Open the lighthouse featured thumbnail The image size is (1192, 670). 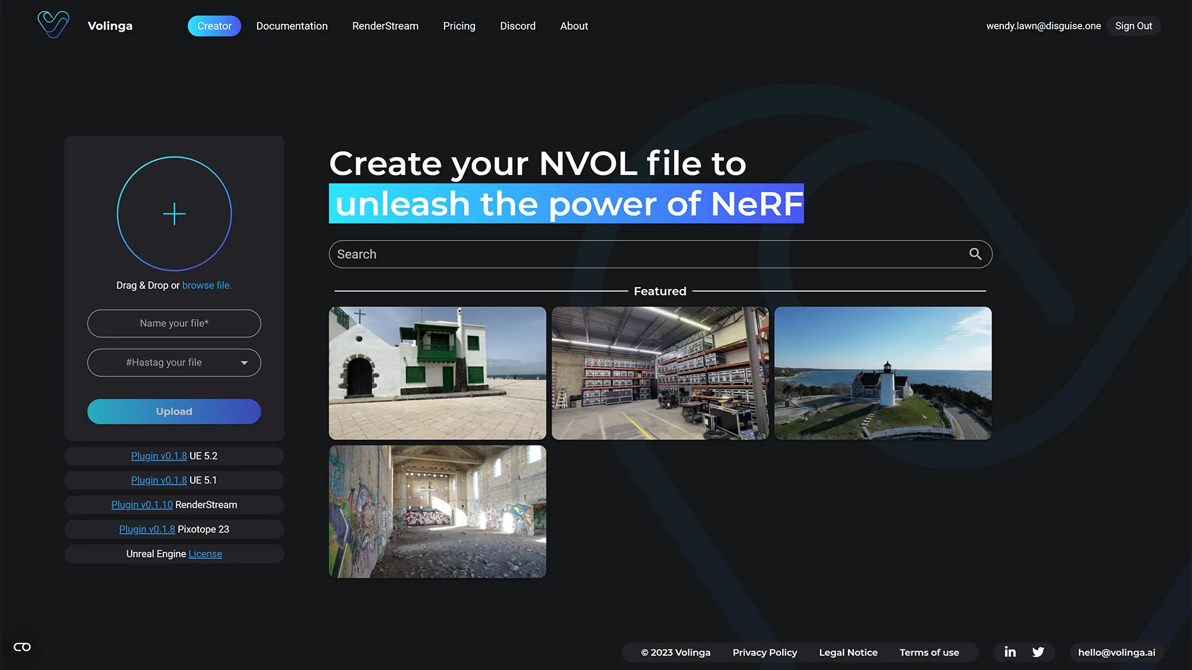click(x=883, y=373)
